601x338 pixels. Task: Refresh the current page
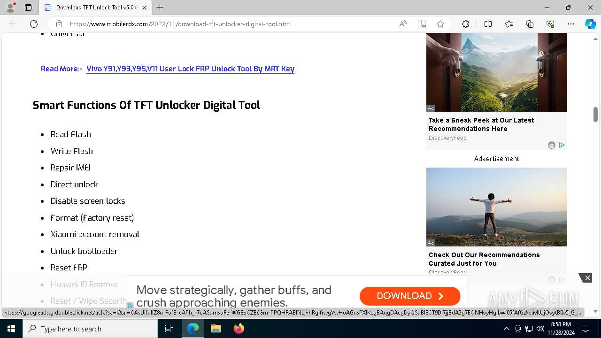pos(34,24)
